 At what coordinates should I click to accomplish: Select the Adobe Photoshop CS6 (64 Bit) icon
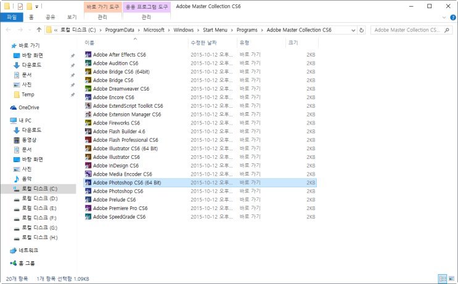click(x=88, y=183)
